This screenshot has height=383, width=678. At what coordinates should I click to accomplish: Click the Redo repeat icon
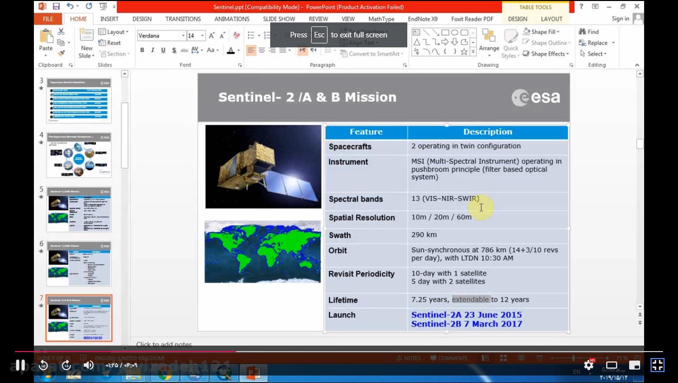pyautogui.click(x=89, y=6)
